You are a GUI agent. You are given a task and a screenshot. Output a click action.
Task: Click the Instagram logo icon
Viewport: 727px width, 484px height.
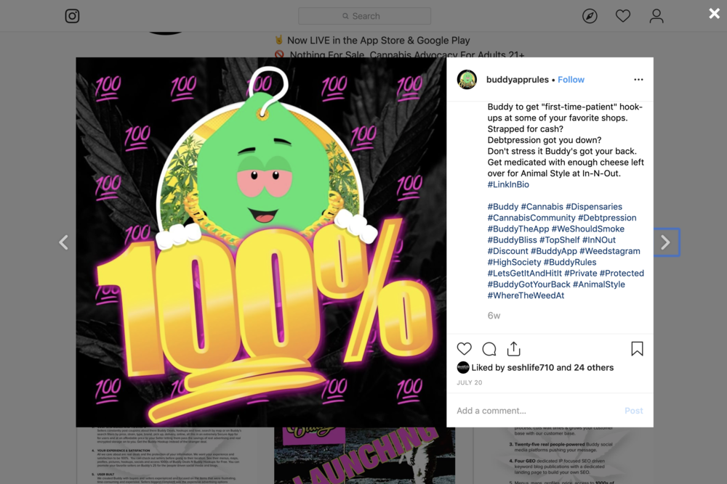coord(72,16)
